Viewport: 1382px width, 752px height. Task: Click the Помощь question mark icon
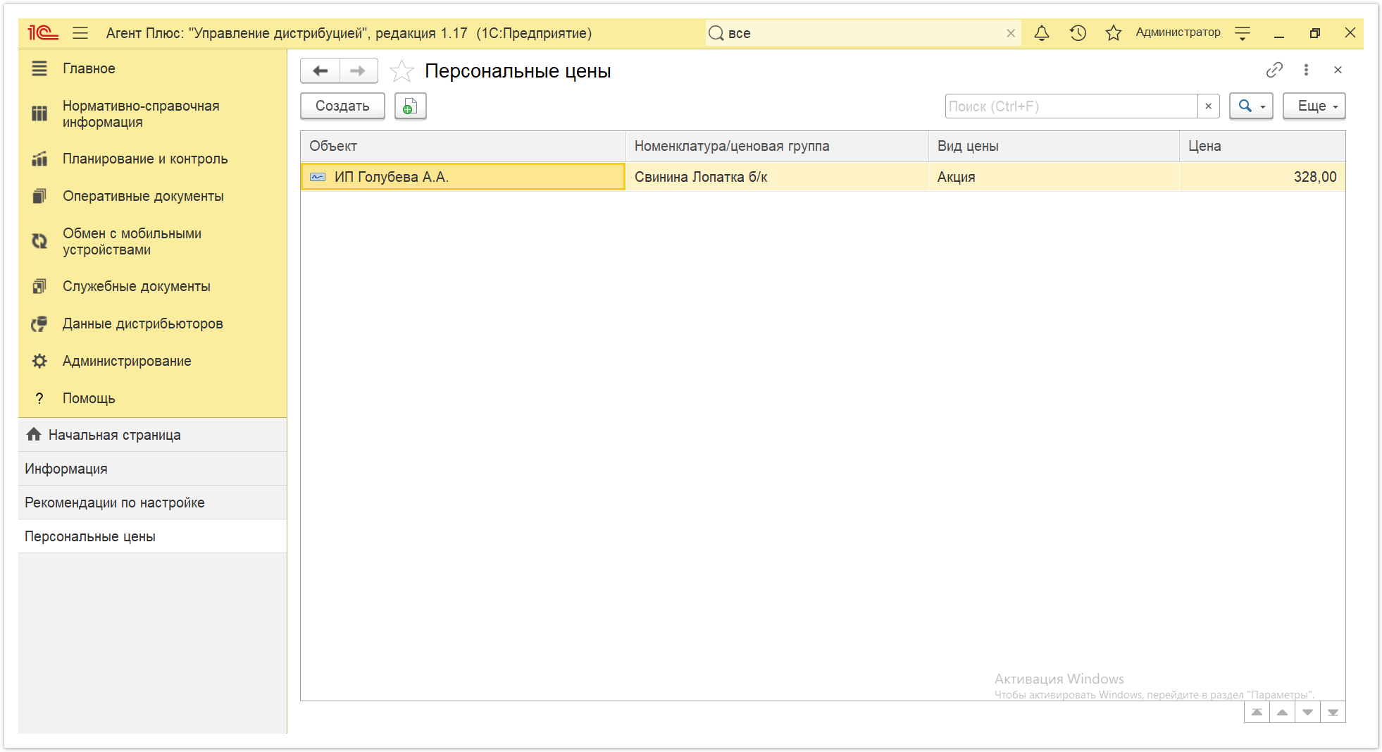click(x=39, y=398)
